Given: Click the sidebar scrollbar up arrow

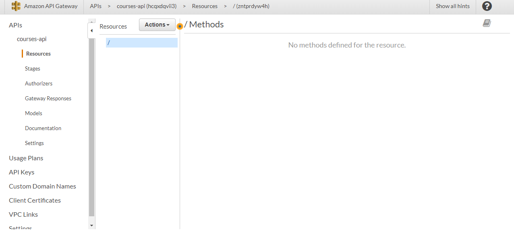Looking at the screenshot, I should pos(91,21).
